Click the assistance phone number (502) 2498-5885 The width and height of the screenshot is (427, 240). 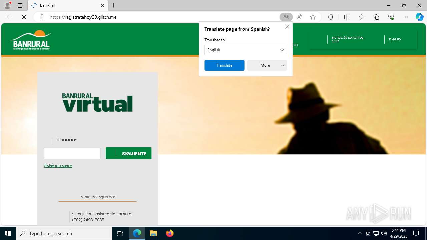click(x=88, y=220)
